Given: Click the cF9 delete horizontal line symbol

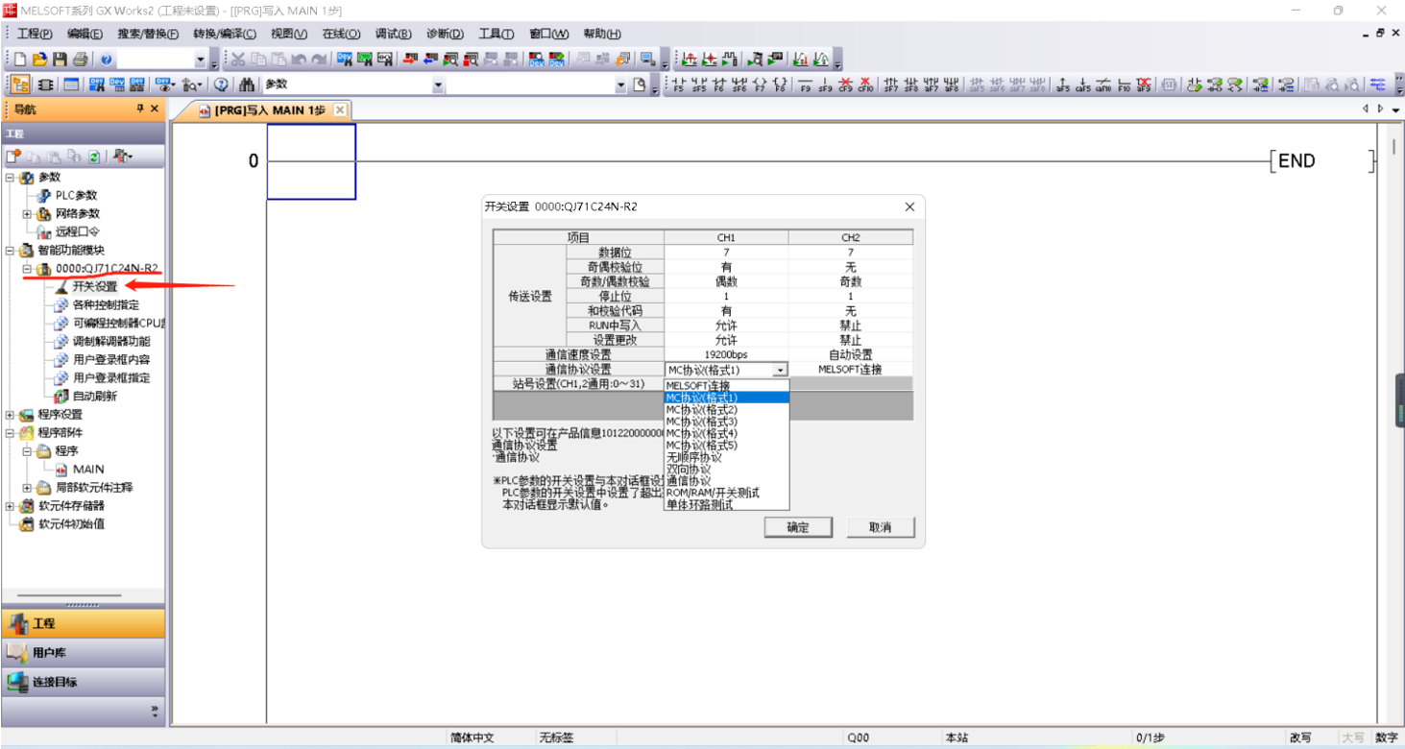Looking at the screenshot, I should click(845, 85).
